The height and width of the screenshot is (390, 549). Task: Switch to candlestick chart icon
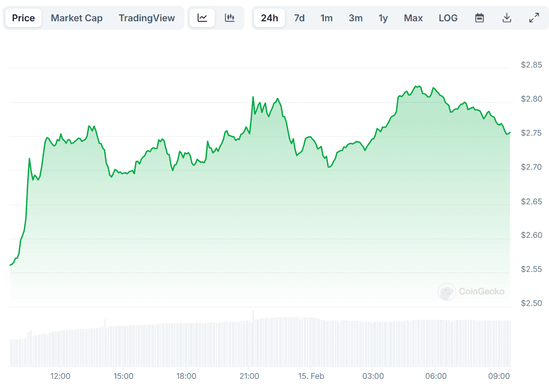tap(230, 18)
